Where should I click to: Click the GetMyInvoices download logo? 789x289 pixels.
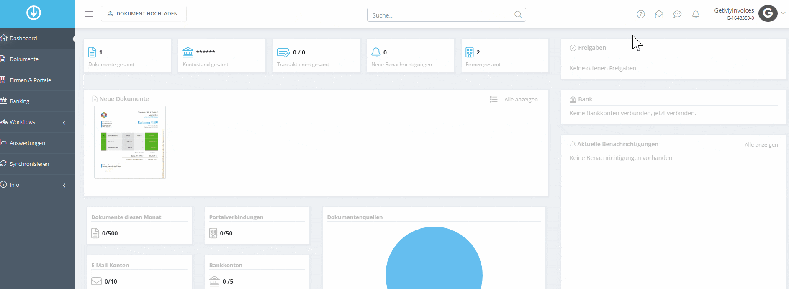pyautogui.click(x=33, y=13)
